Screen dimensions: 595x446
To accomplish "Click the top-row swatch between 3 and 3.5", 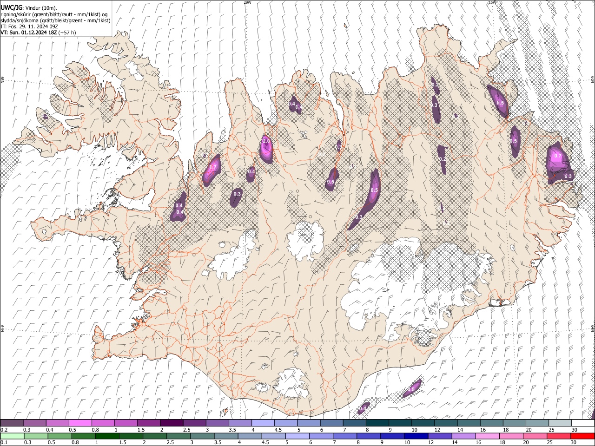I will [x=217, y=423].
